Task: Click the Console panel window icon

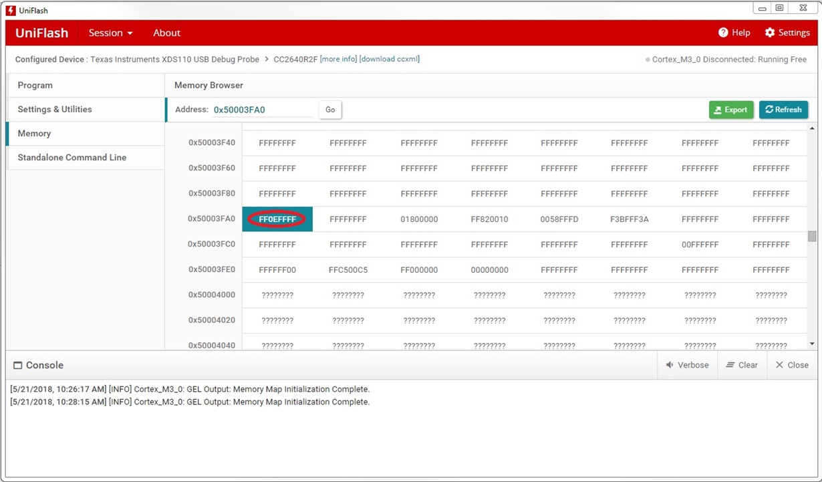Action: click(x=17, y=364)
